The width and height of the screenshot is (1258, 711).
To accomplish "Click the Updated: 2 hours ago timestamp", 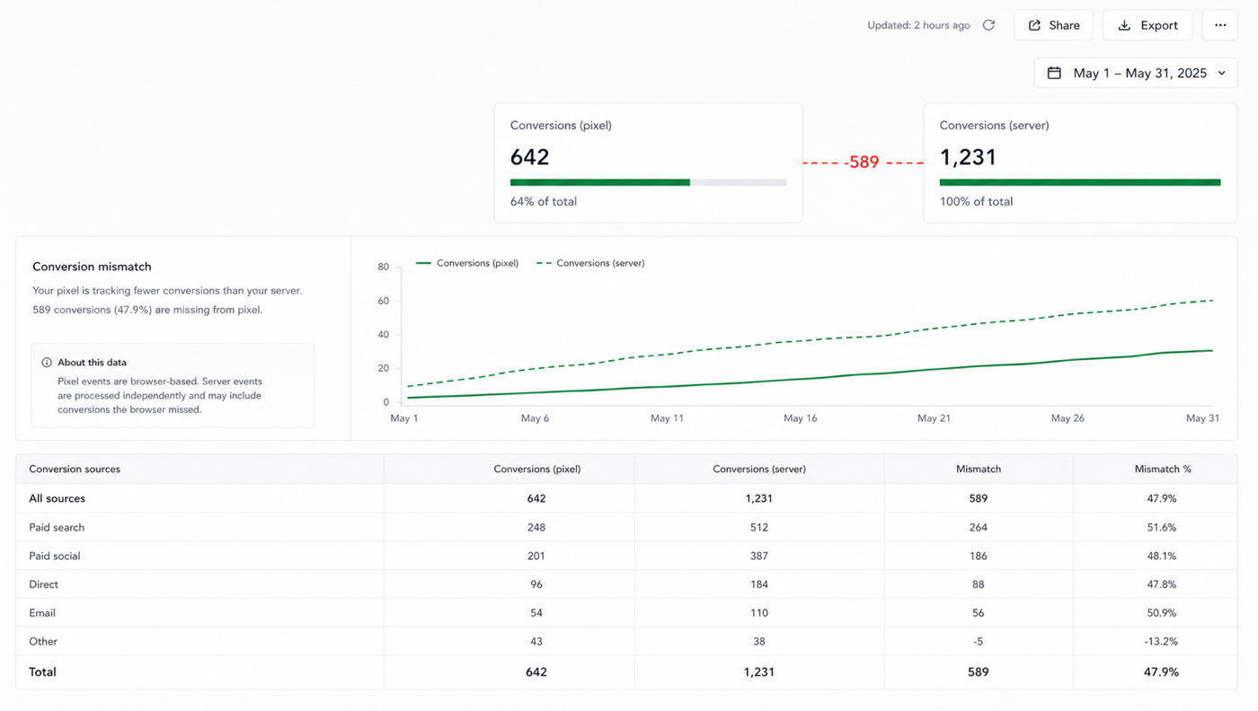I will (918, 25).
